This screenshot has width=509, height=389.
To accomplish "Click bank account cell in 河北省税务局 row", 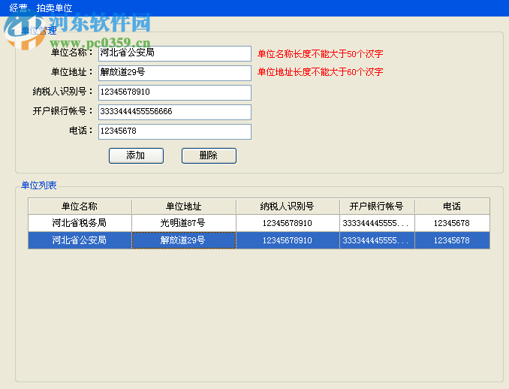I will coord(377,223).
